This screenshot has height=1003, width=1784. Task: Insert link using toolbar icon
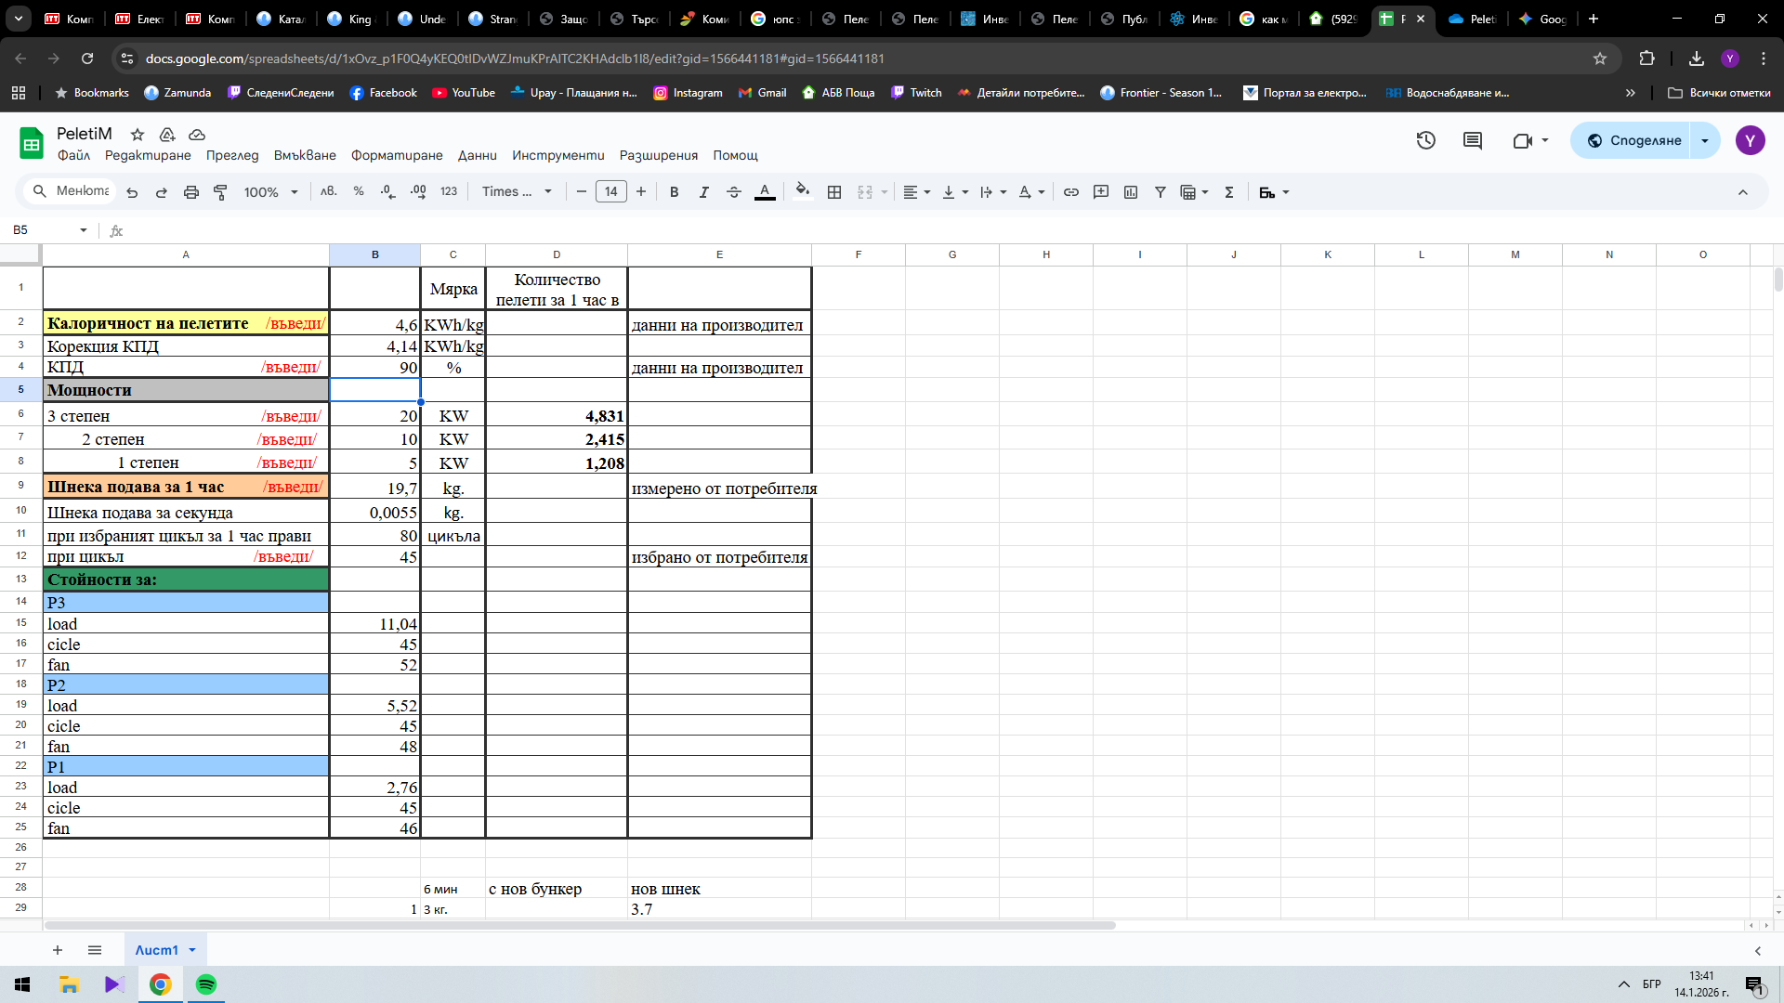coord(1070,192)
